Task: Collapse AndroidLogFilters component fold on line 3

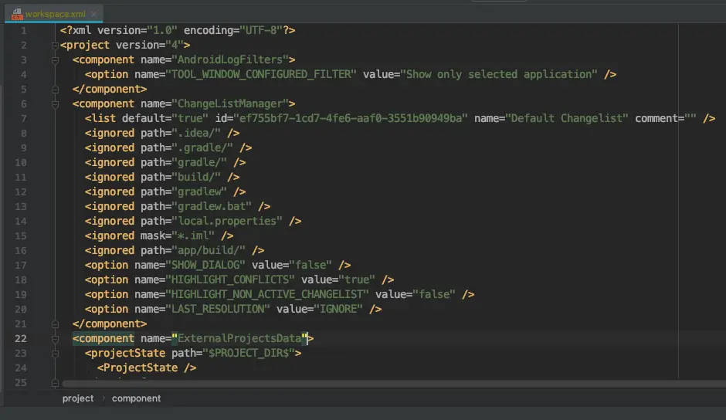Action: point(55,60)
